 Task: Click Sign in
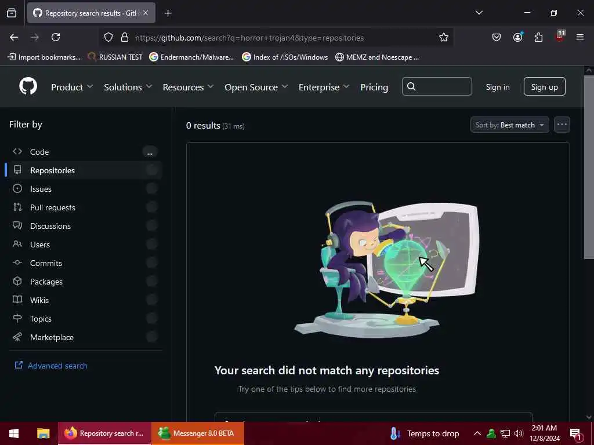(x=498, y=87)
